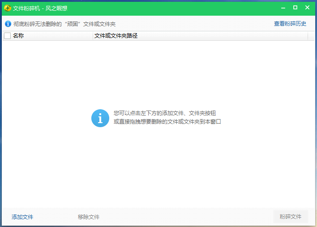Minimize the 文件粉碎机 window
The image size is (317, 227).
point(283,8)
